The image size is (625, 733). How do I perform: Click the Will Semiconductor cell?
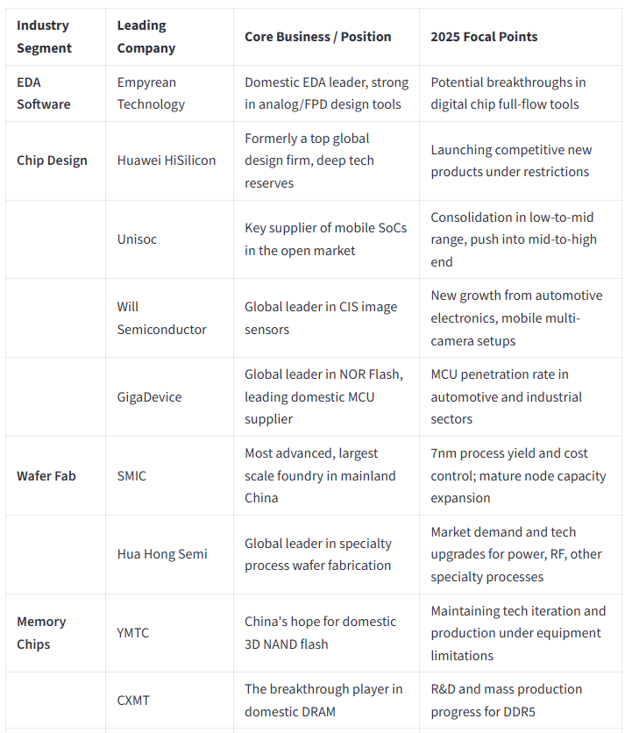coord(161,318)
